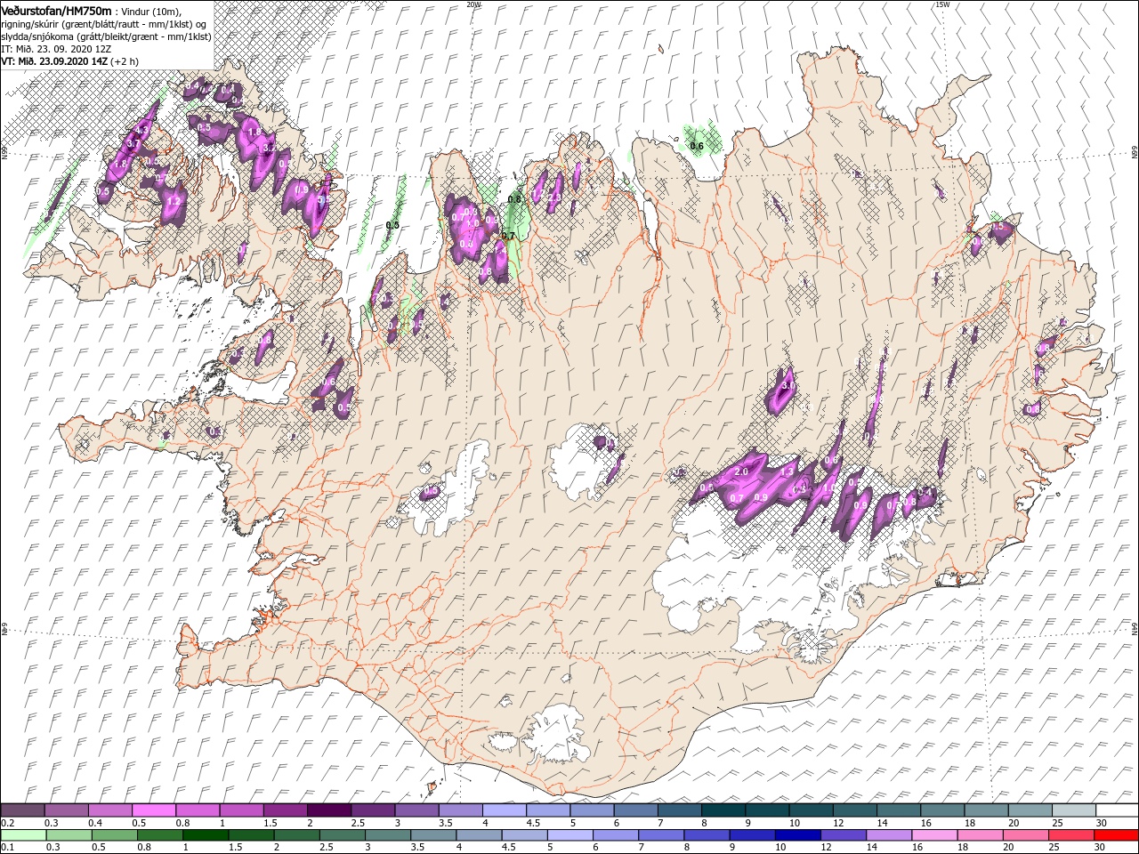
Task: Click the 0.1 value label in rain legend
Action: (x=6, y=848)
